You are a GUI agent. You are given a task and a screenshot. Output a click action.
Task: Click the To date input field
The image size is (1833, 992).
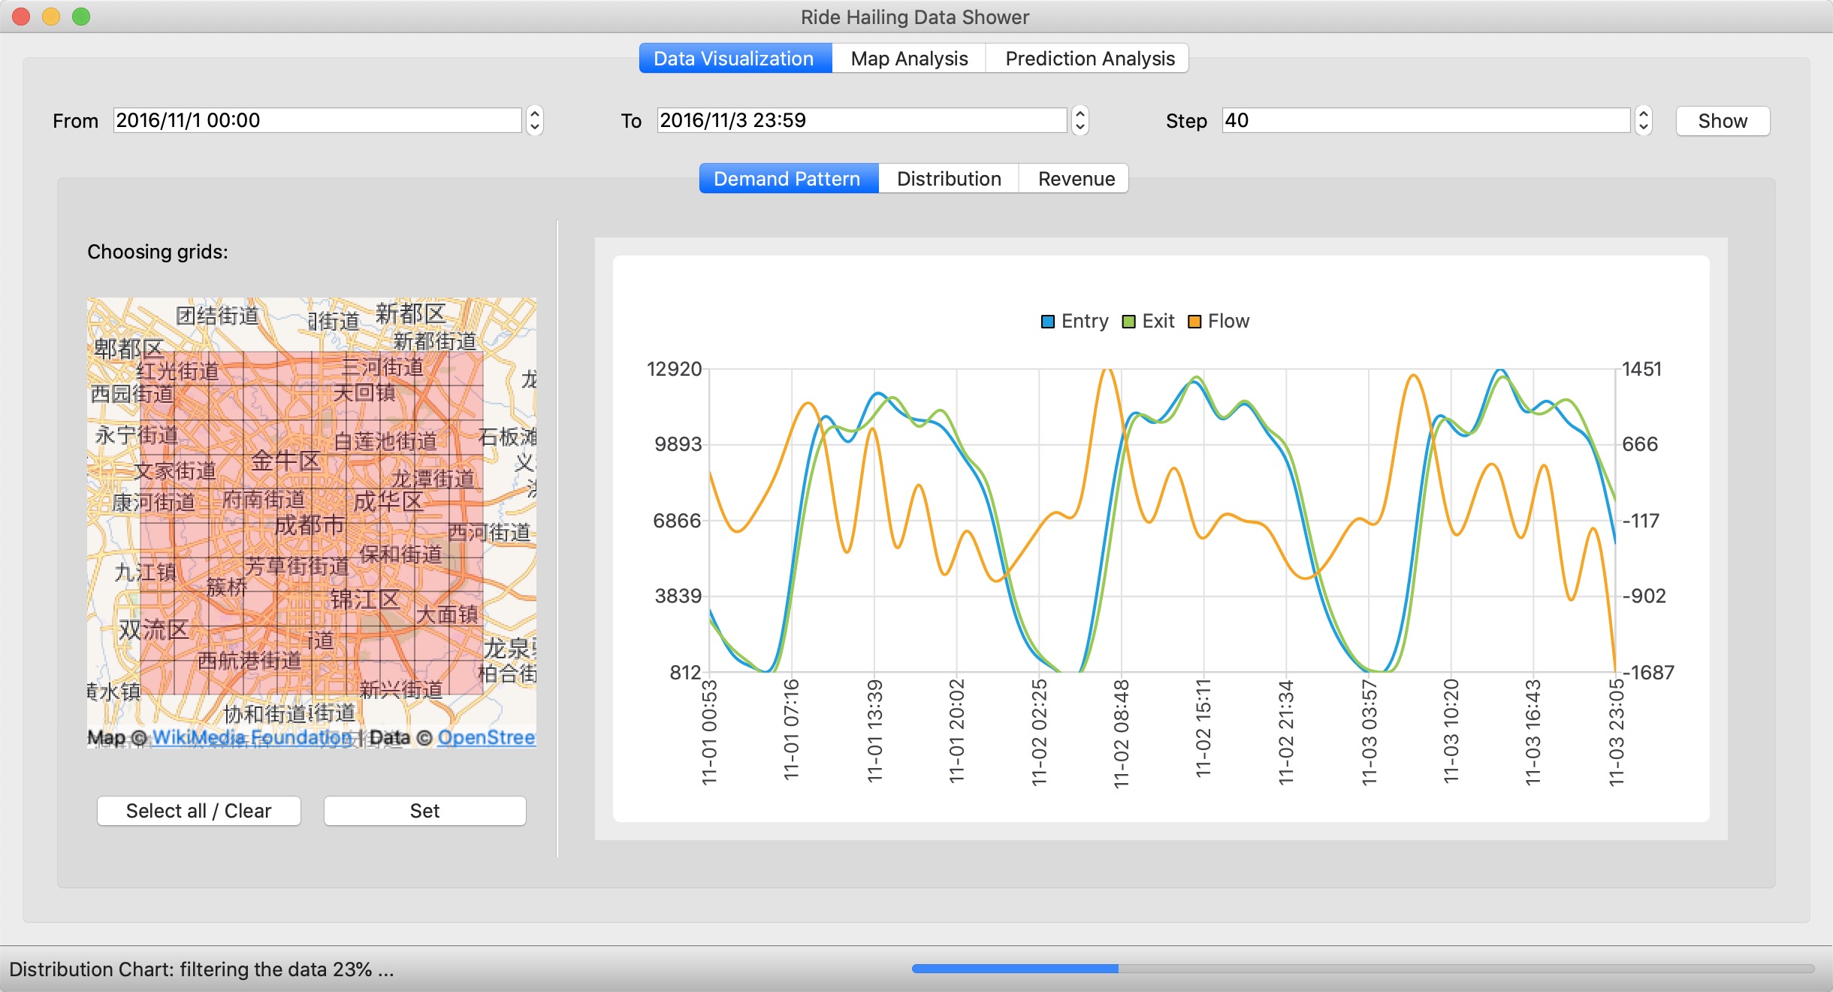click(861, 120)
